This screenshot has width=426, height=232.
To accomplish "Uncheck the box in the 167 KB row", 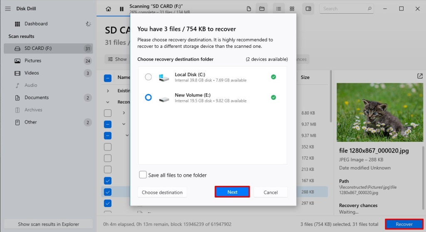I will [x=108, y=181].
